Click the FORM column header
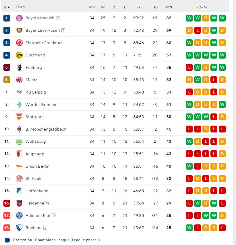The width and height of the screenshot is (236, 245). point(202,7)
